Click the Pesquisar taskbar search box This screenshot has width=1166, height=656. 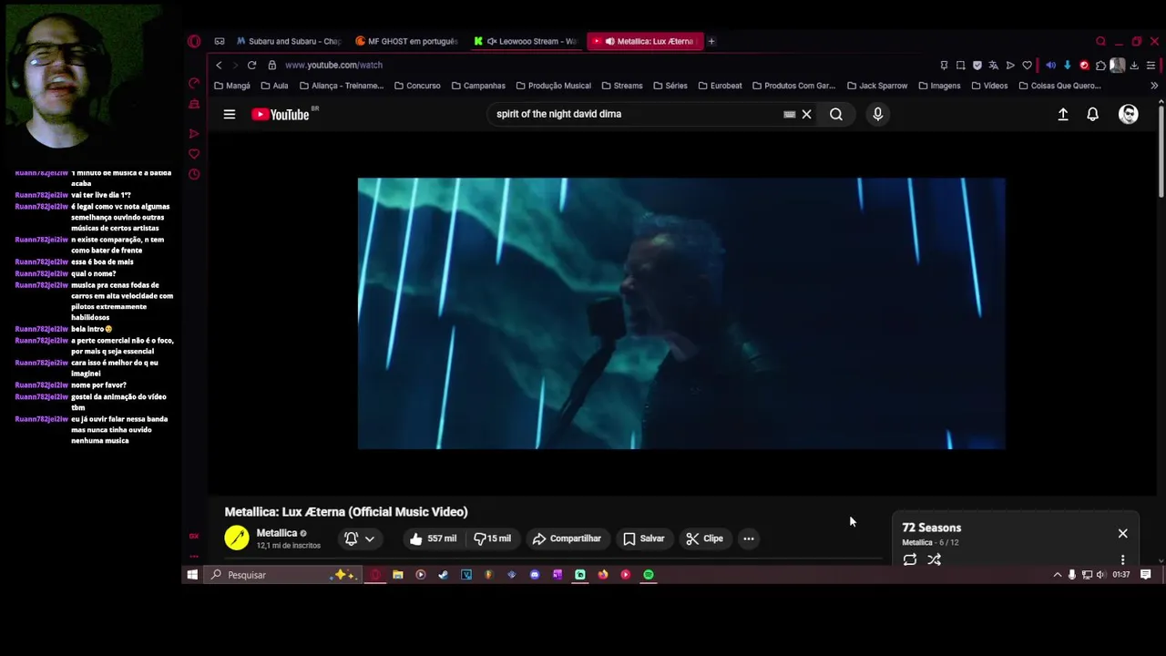(x=284, y=575)
